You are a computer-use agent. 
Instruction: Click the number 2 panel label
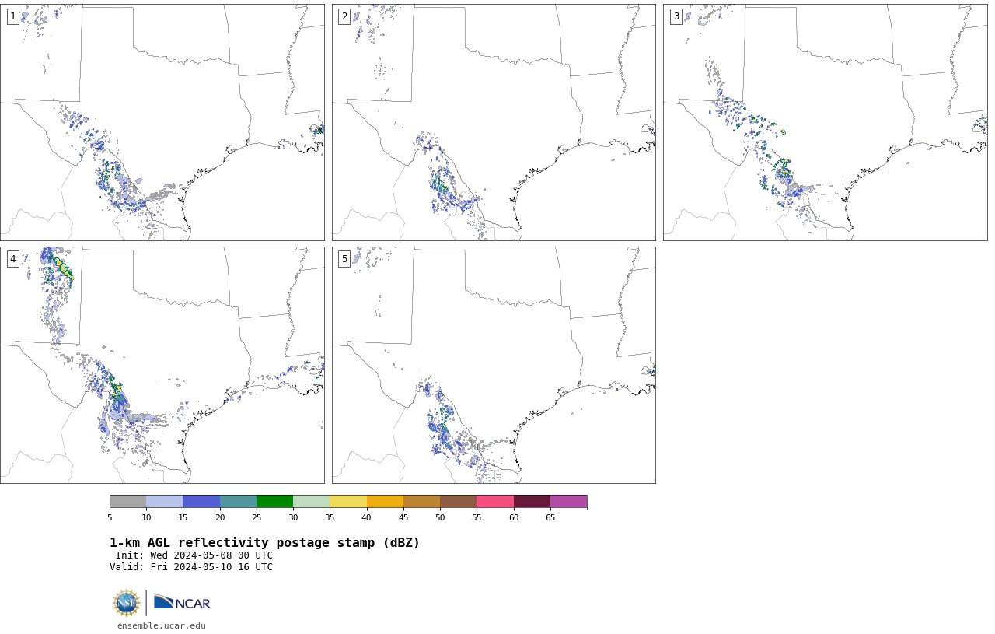coord(344,16)
